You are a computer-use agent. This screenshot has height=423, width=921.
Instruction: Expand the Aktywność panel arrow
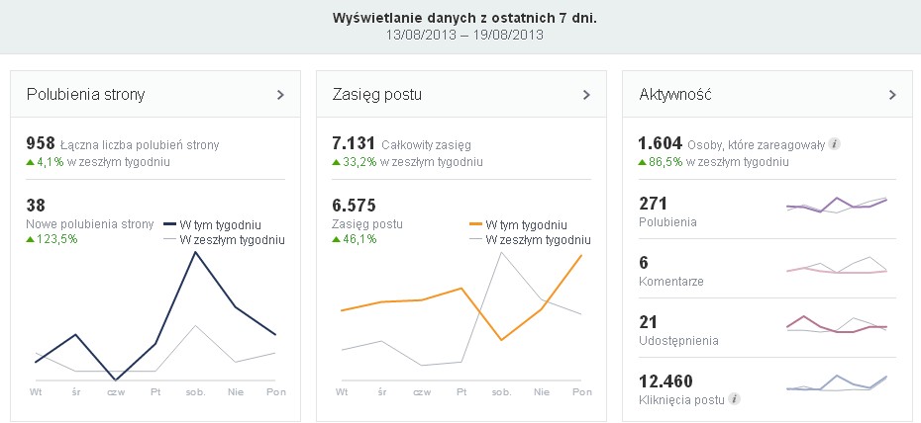892,95
